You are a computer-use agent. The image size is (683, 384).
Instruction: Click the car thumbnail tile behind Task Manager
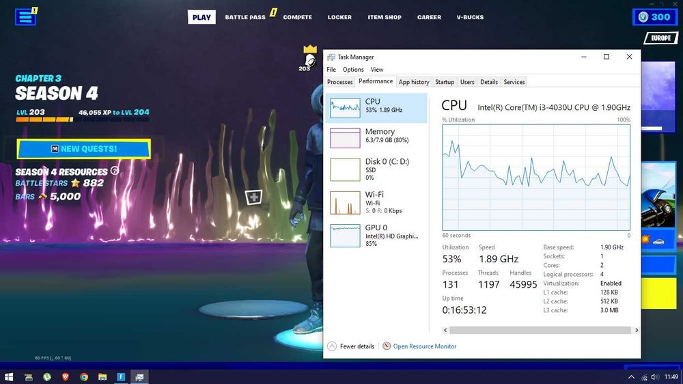[x=658, y=195]
